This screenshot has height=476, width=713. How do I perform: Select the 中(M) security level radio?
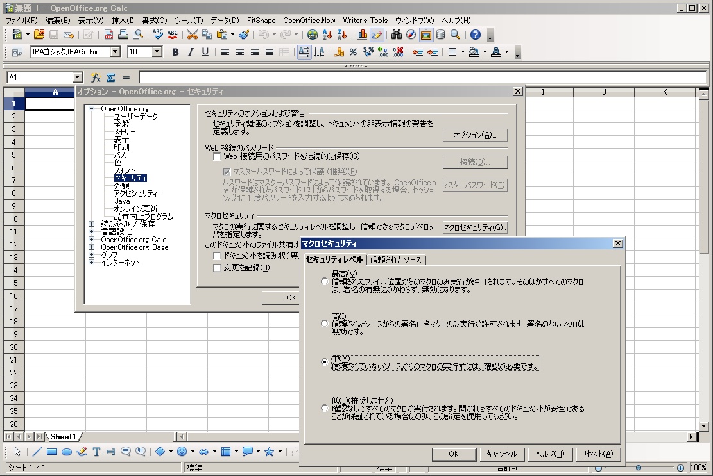pos(324,362)
